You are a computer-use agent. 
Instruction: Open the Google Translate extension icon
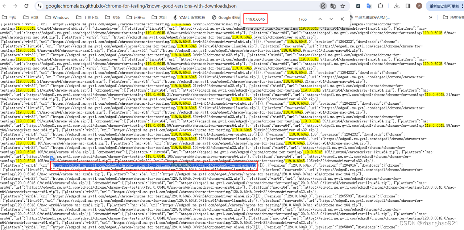pos(369,6)
